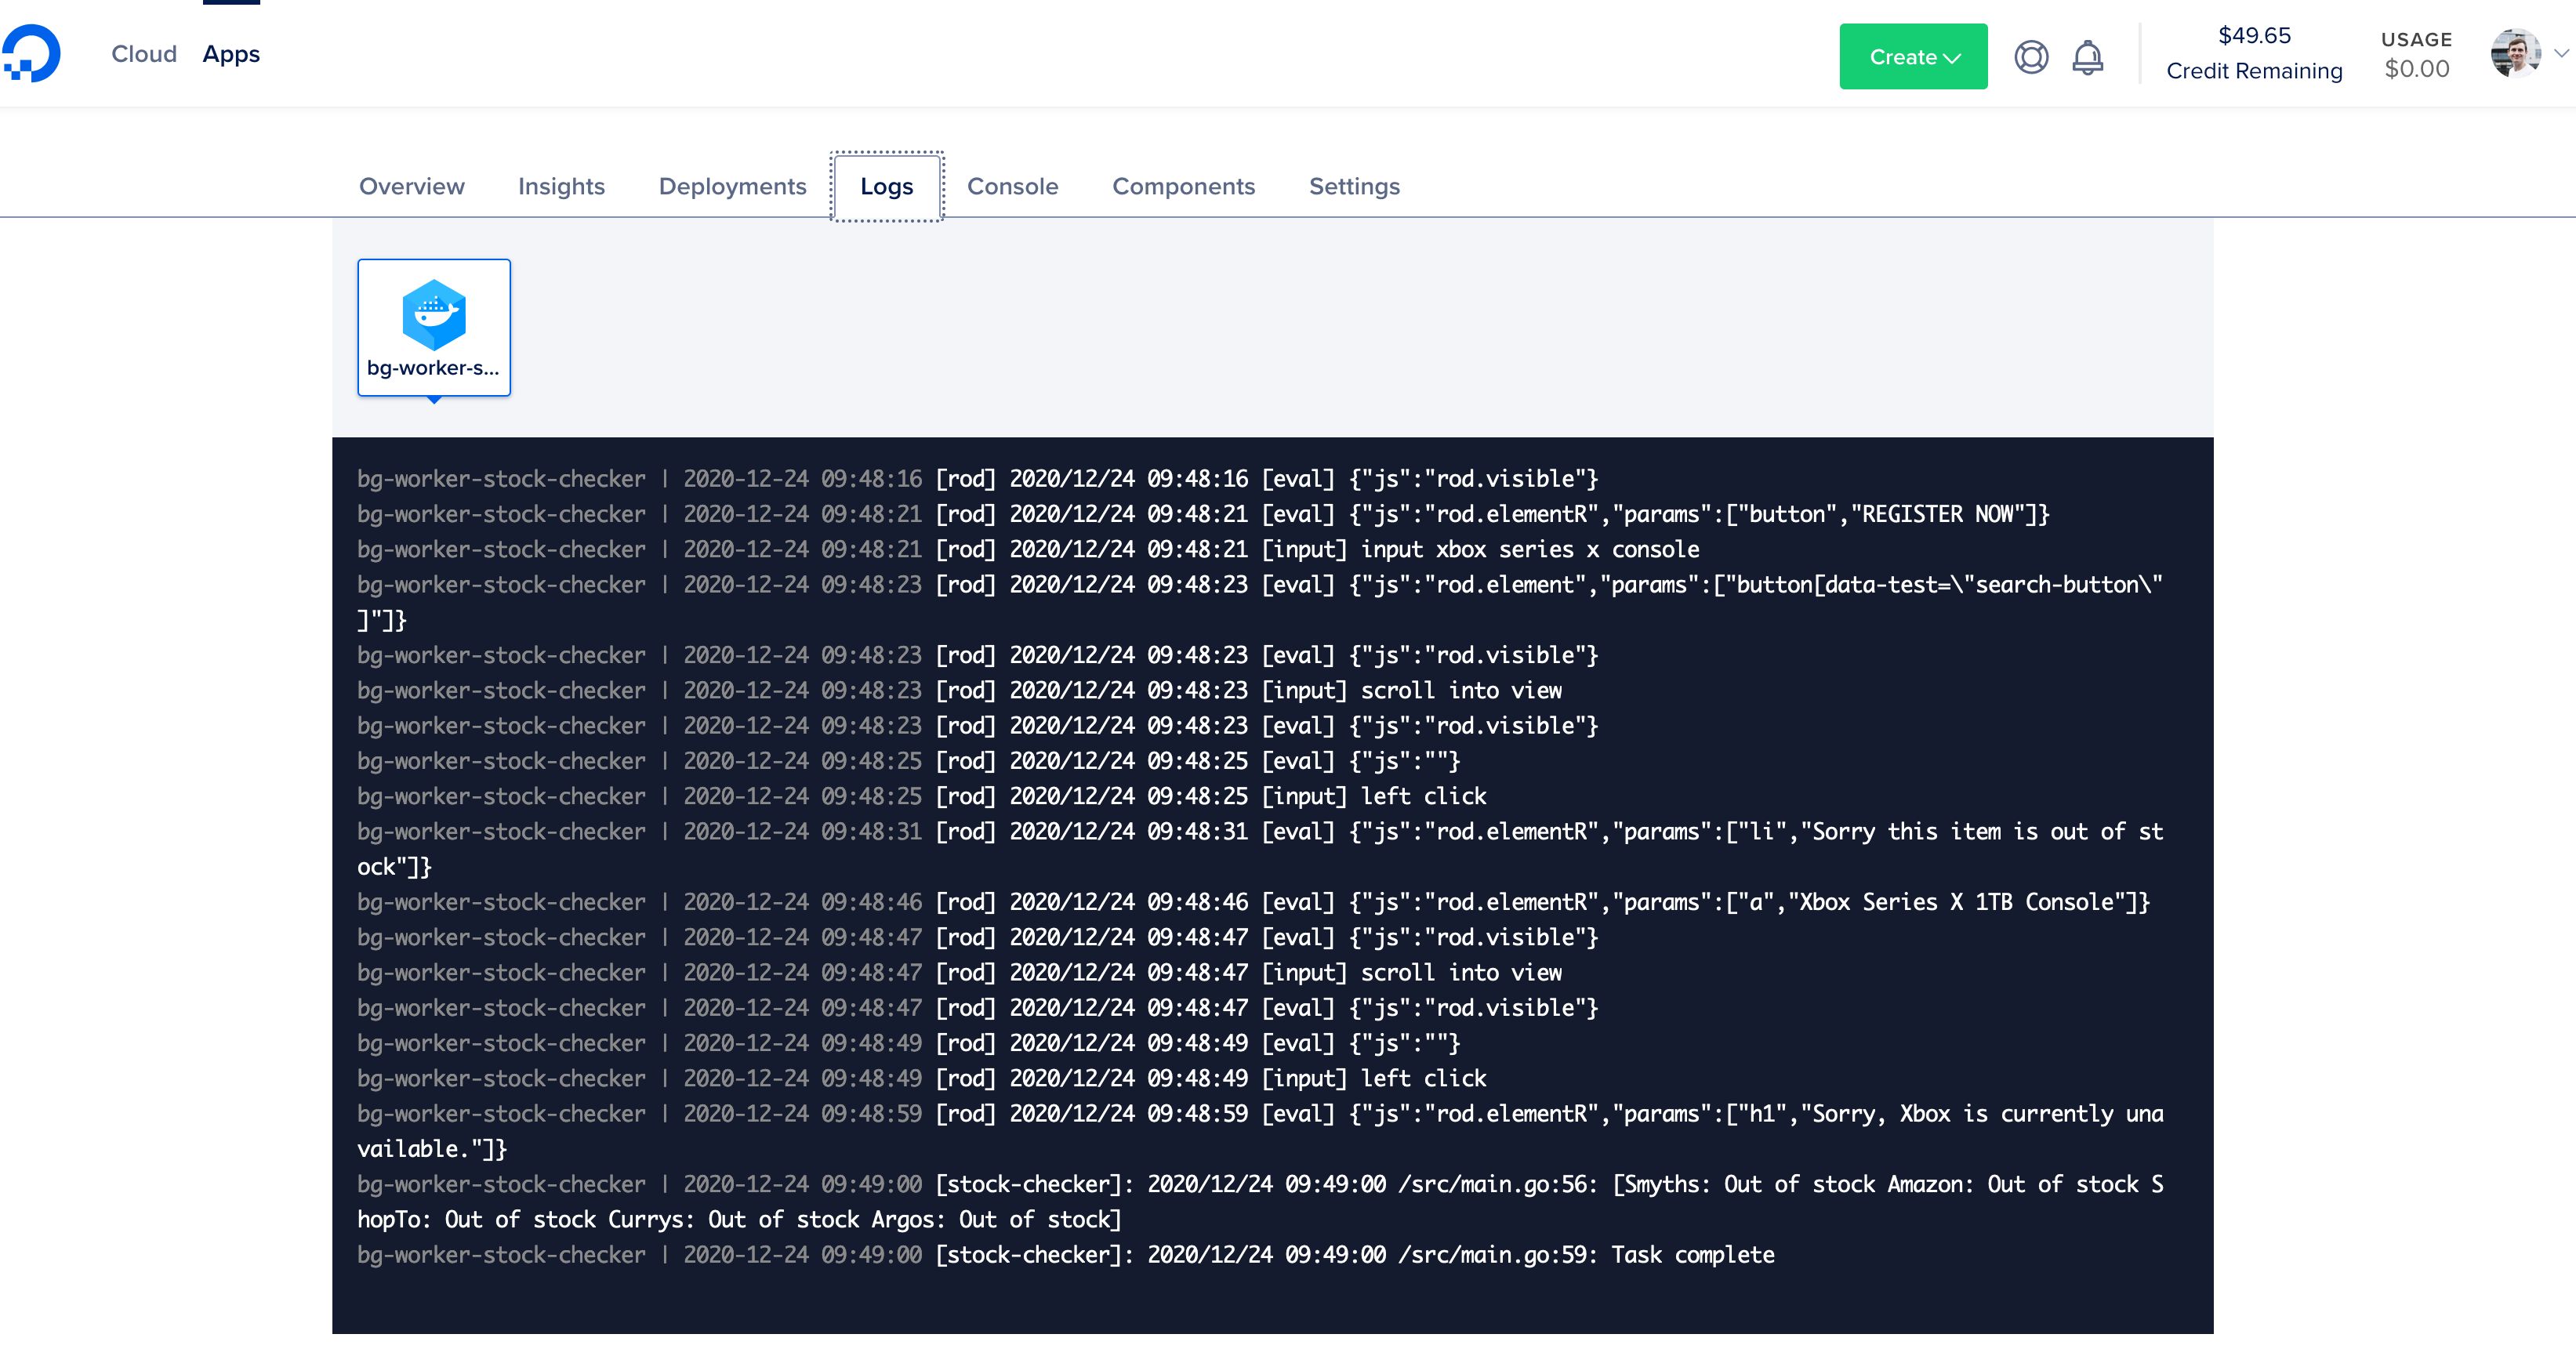Click the 09:48:49 'left click' log line
Viewport: 2576px width, 1345px height.
coord(922,1078)
